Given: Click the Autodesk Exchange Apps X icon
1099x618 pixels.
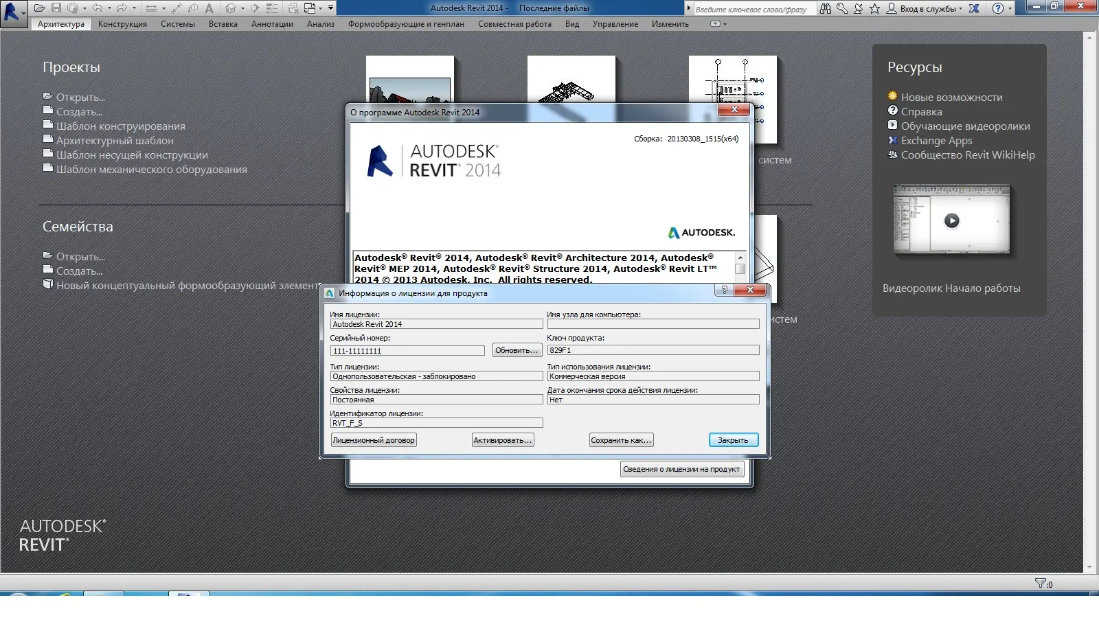Looking at the screenshot, I should [x=974, y=8].
